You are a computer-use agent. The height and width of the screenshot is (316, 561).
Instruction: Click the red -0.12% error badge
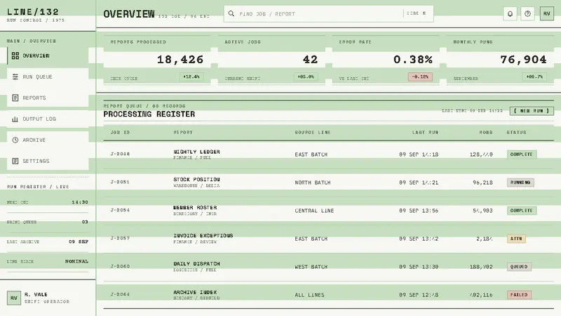point(420,77)
